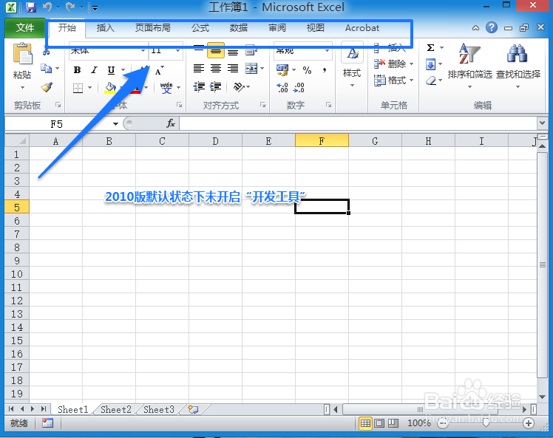
Task: Toggle Italic formatting
Action: (x=94, y=70)
